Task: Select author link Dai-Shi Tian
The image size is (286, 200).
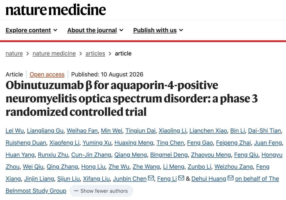Action: (x=265, y=131)
